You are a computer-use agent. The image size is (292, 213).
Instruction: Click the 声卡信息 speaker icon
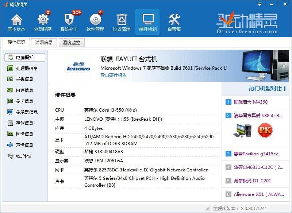[x=10, y=145]
